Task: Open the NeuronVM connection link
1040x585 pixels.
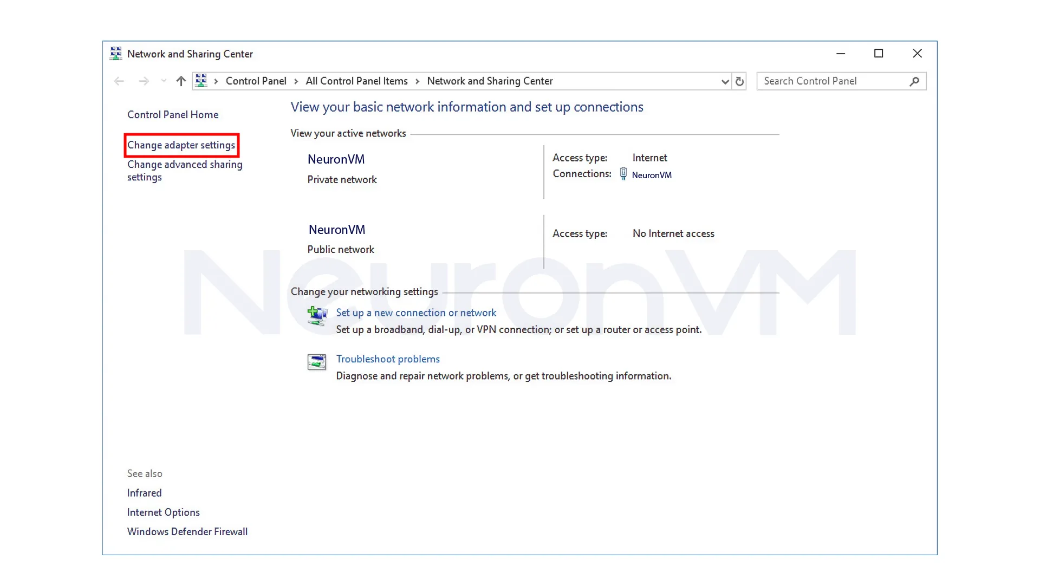Action: pos(652,175)
